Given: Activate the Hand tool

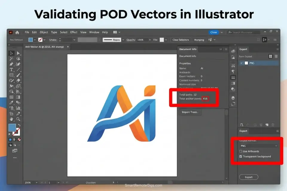Looking at the screenshot, I should point(11,119).
